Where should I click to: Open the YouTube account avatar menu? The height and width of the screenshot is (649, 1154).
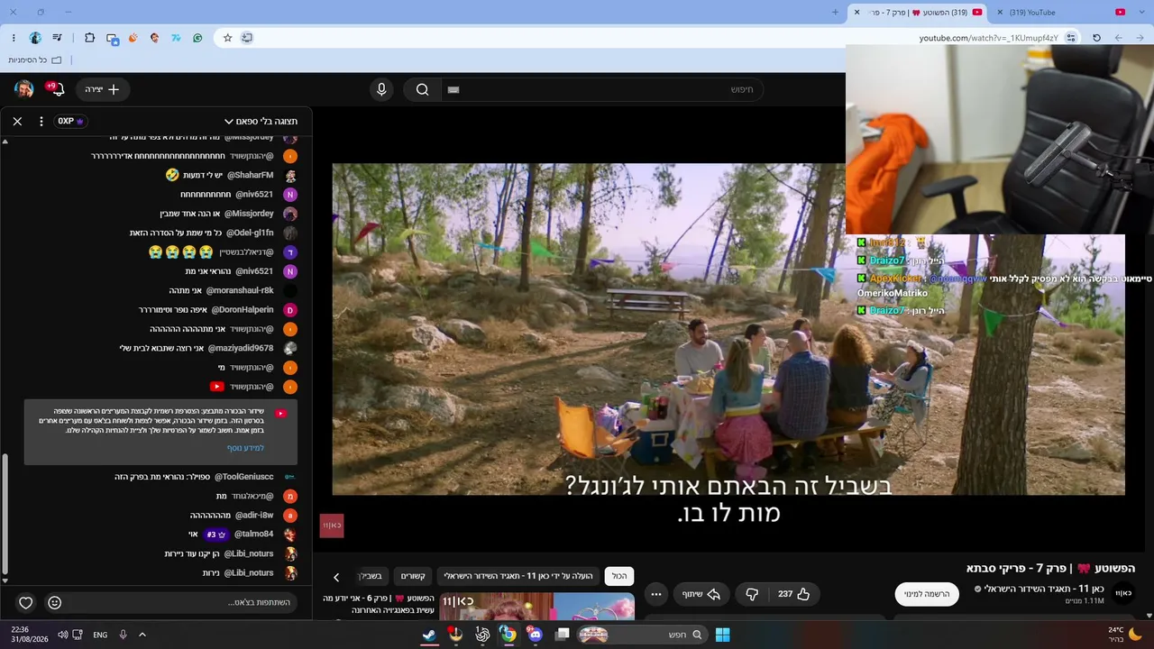pos(24,89)
